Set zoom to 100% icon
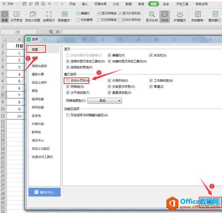The image size is (222, 213). pyautogui.click(x=164, y=17)
